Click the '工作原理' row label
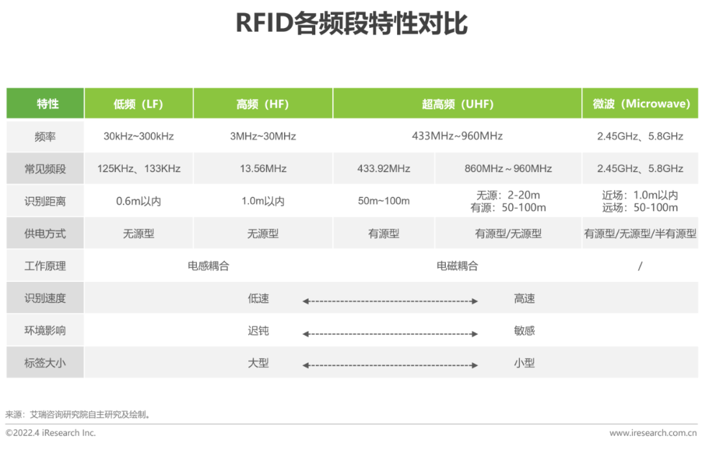The width and height of the screenshot is (702, 454). 45,266
